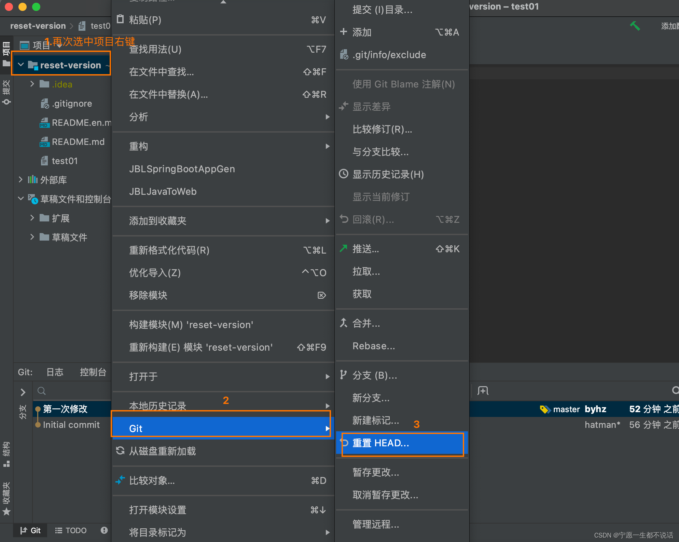Image resolution: width=679 pixels, height=542 pixels.
Task: Click the project view window icon
Action: pyautogui.click(x=25, y=45)
